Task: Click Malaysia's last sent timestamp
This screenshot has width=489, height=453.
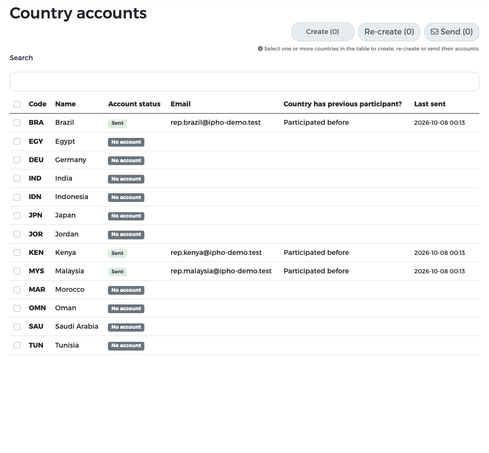Action: (439, 271)
